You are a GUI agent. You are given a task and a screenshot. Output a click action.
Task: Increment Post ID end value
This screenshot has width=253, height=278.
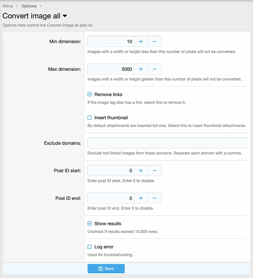pos(141,198)
